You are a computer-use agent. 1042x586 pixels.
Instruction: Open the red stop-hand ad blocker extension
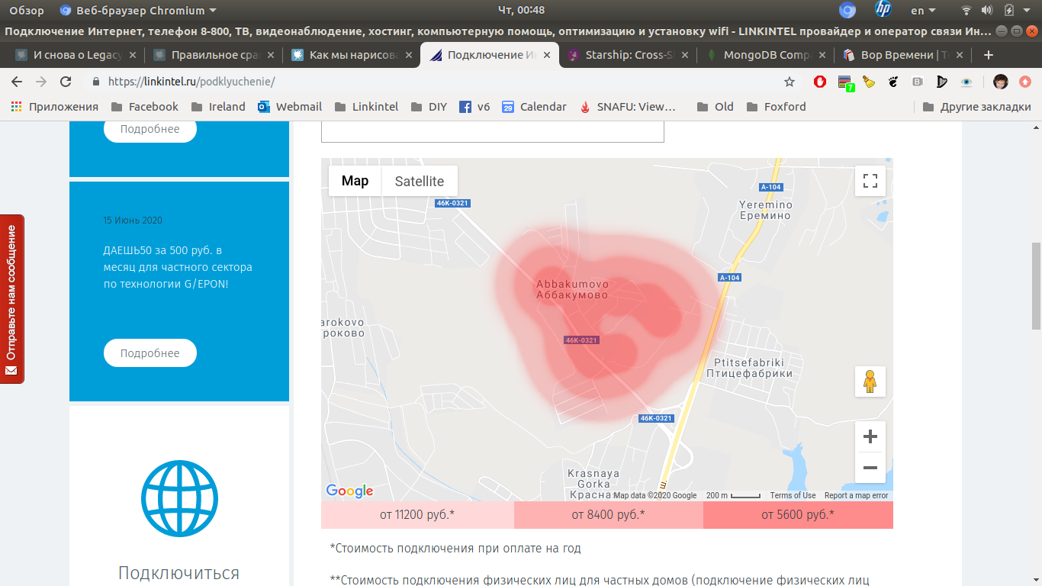(820, 82)
